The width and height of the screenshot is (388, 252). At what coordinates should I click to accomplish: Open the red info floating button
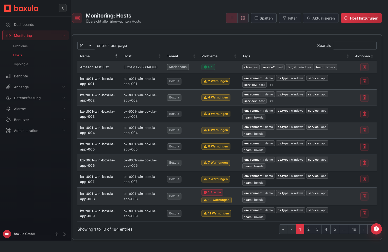coord(376,229)
